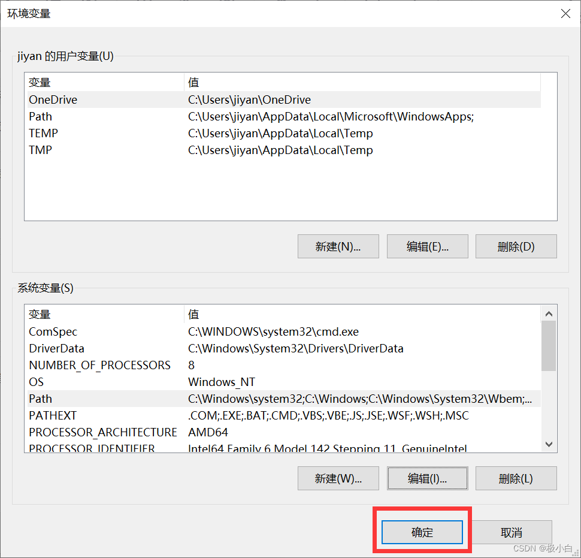This screenshot has height=558, width=581.
Task: Select the TMP user variable
Action: coord(284,150)
